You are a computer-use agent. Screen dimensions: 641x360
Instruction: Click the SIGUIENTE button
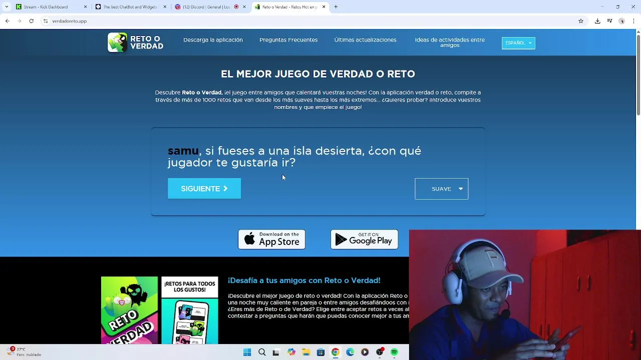click(x=204, y=188)
